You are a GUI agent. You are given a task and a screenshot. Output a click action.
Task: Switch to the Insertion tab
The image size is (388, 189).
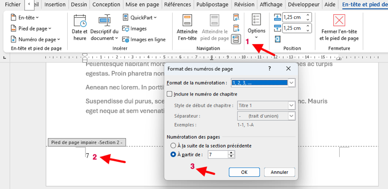[55, 4]
